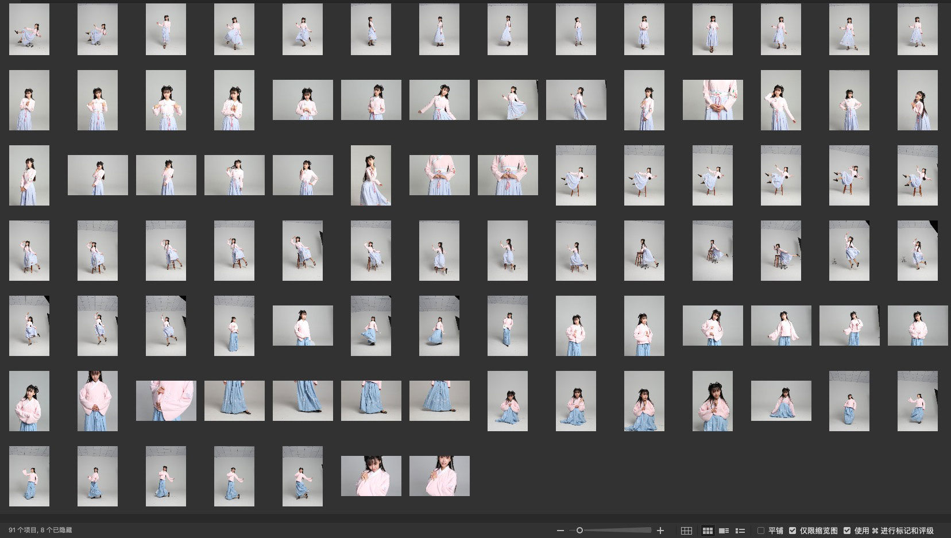Image resolution: width=951 pixels, height=538 pixels.
Task: Toggle the 使用 ⌘ 进行标记和评级 checkbox
Action: 847,531
